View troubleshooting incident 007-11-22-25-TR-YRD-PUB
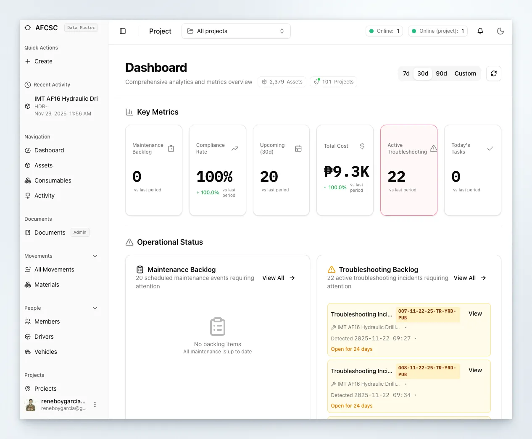 click(475, 314)
